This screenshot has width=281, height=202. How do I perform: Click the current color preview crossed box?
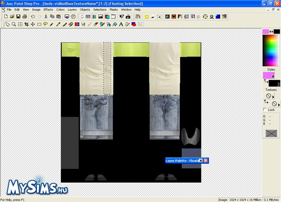click(x=271, y=133)
